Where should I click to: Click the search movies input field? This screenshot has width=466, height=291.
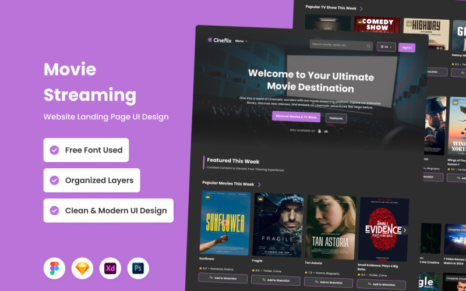pyautogui.click(x=337, y=44)
